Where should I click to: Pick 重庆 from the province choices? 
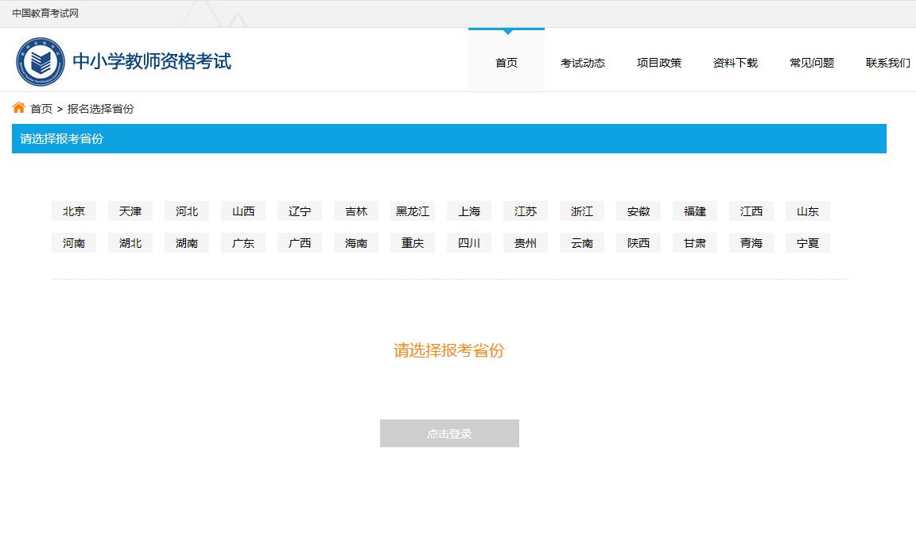412,242
